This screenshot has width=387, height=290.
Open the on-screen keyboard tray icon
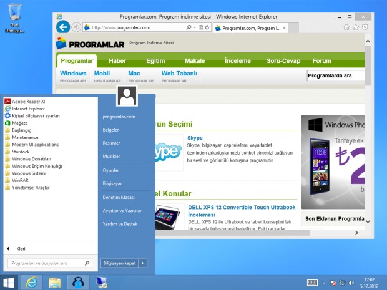tap(312, 283)
